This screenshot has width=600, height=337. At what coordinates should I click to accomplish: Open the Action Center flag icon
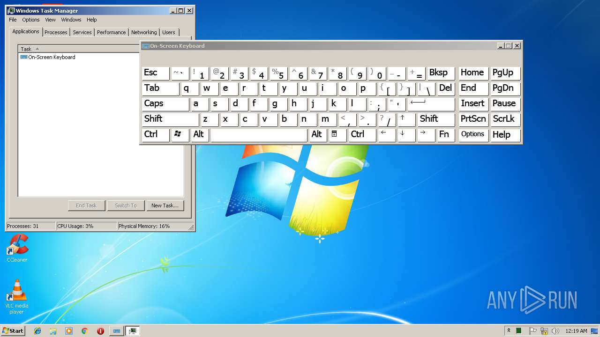point(533,331)
